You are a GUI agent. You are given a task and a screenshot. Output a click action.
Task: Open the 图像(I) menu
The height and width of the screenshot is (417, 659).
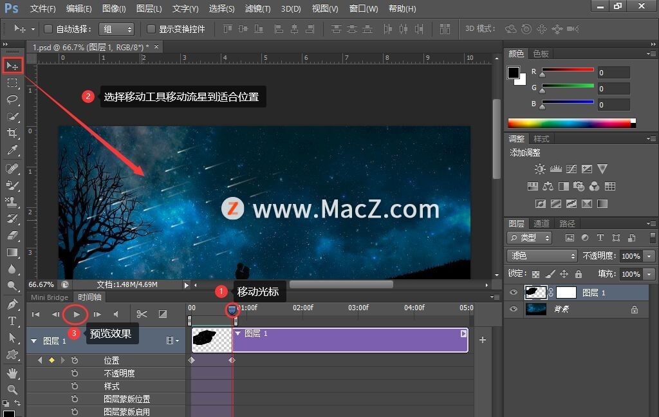coord(114,8)
